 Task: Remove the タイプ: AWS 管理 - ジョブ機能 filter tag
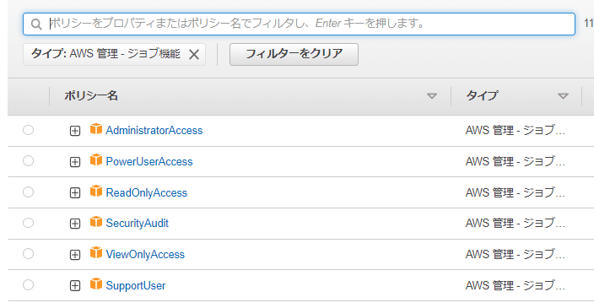pos(194,55)
